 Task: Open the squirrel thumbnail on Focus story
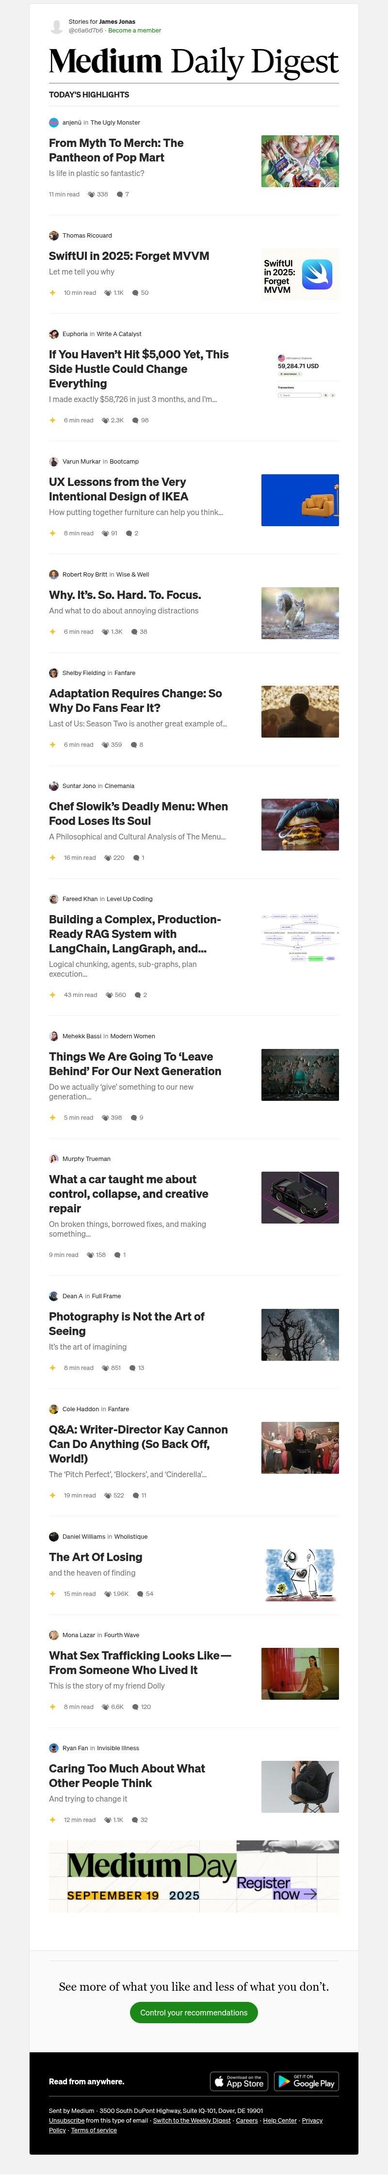(x=300, y=614)
